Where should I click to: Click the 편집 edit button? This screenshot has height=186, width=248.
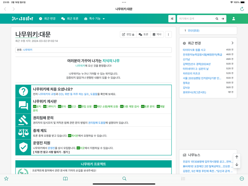[128, 34]
